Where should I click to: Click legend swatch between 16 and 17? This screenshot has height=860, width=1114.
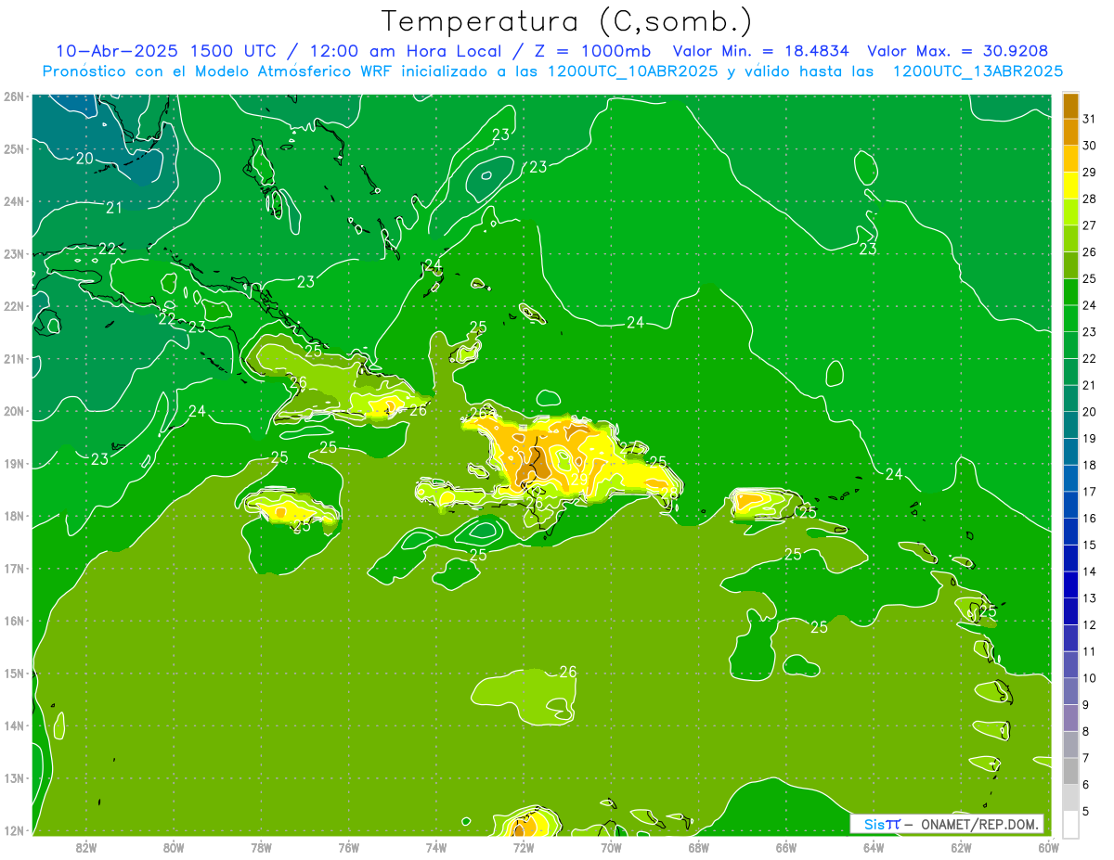coord(1071,505)
